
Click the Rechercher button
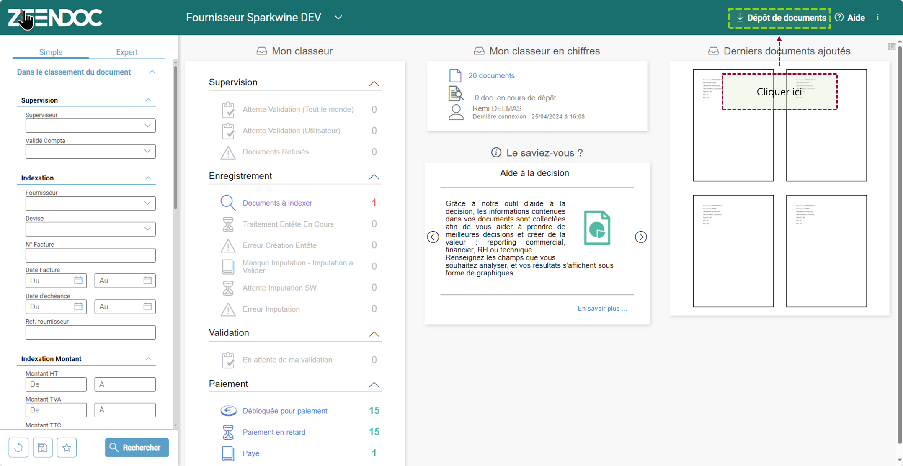137,448
